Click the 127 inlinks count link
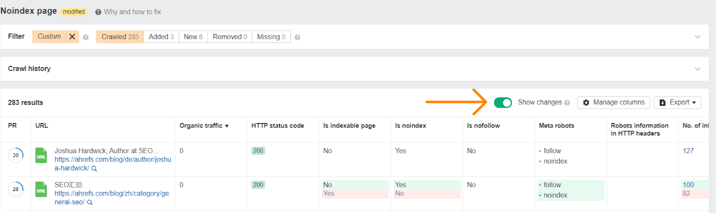Viewport: 716px width, 213px height. (x=688, y=151)
